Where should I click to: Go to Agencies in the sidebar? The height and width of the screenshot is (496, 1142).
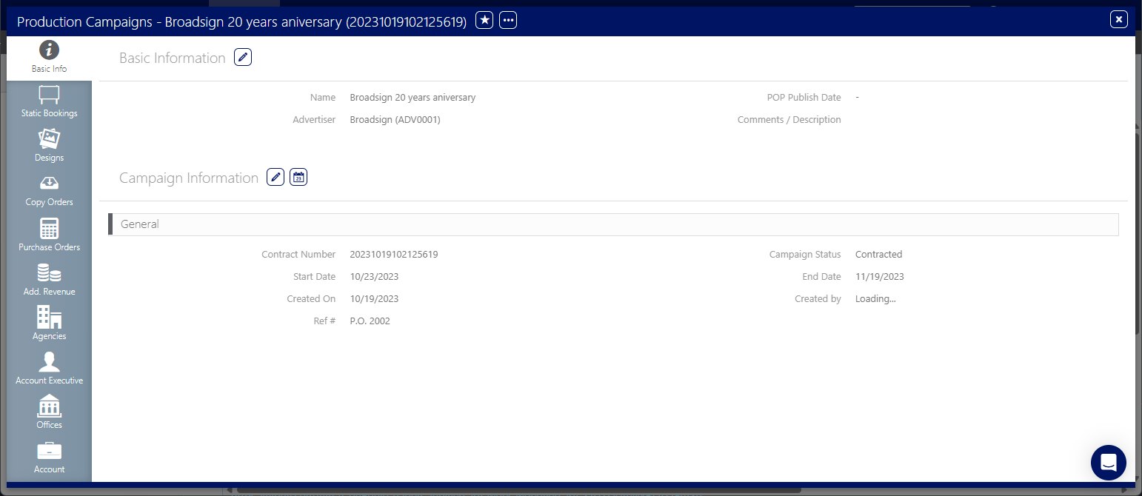pos(49,325)
